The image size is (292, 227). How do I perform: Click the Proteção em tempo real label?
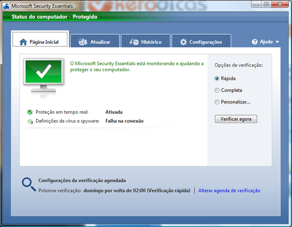tap(62, 112)
